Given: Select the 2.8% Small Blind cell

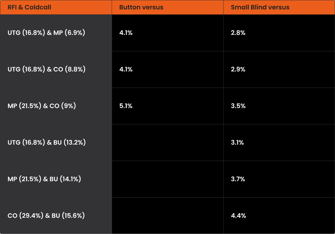Looking at the screenshot, I should click(238, 33).
